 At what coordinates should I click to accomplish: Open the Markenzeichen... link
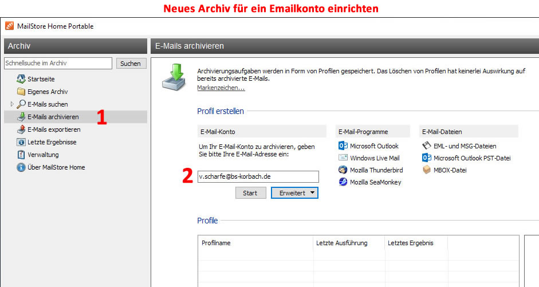coord(221,88)
